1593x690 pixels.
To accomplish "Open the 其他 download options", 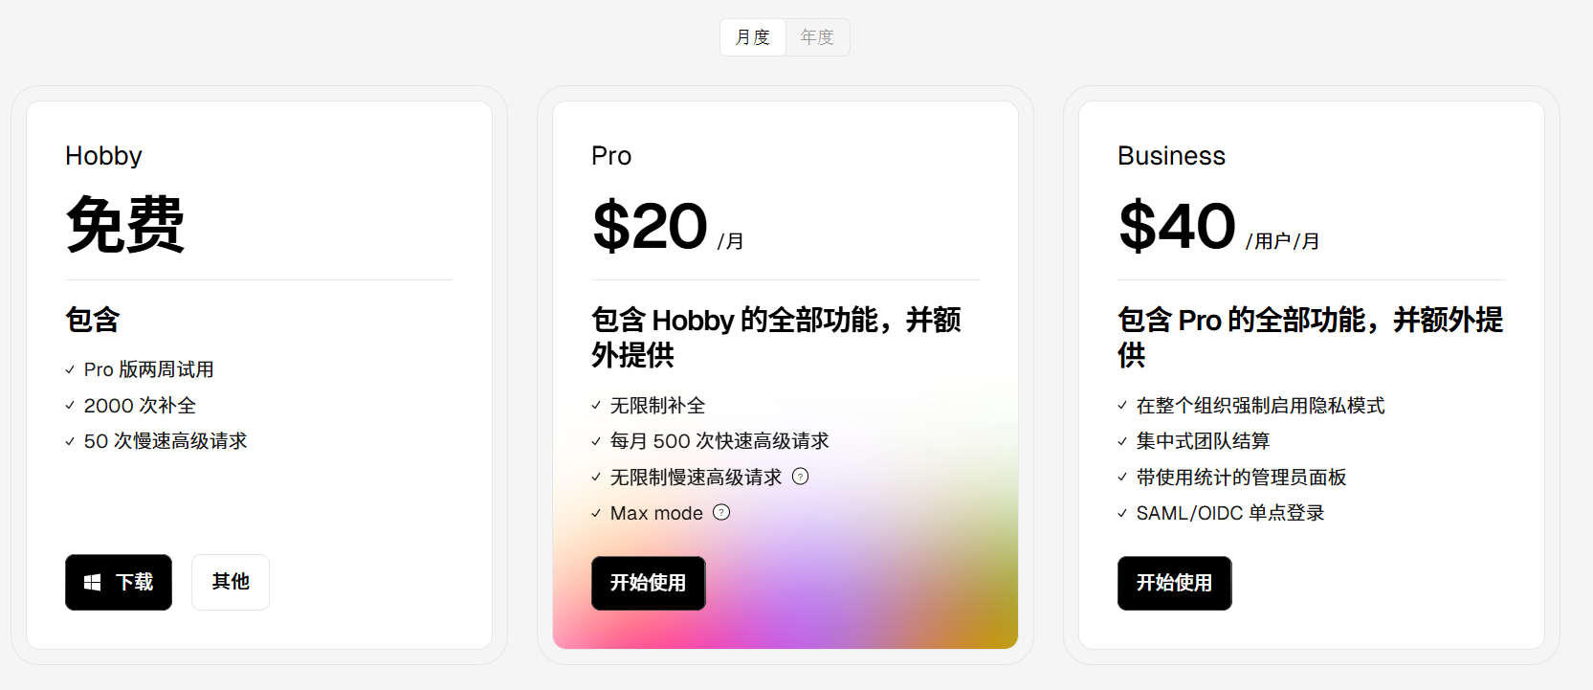I will 230,582.
